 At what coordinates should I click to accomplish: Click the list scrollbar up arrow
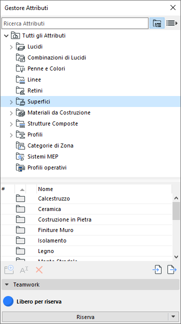tap(176, 198)
